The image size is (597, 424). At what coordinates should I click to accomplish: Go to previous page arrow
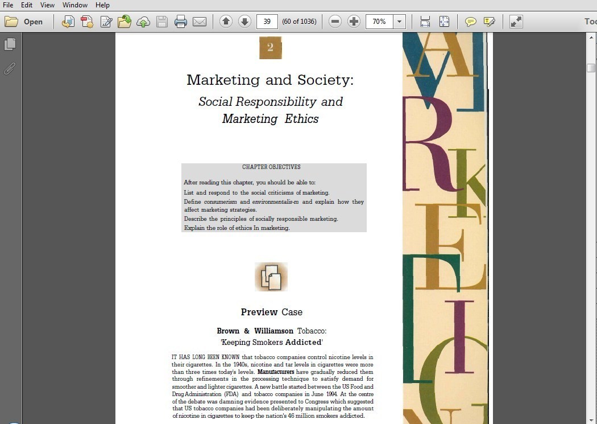tap(226, 21)
